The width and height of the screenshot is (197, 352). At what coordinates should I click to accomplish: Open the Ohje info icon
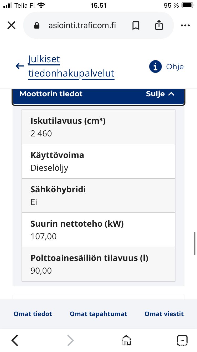tap(155, 66)
